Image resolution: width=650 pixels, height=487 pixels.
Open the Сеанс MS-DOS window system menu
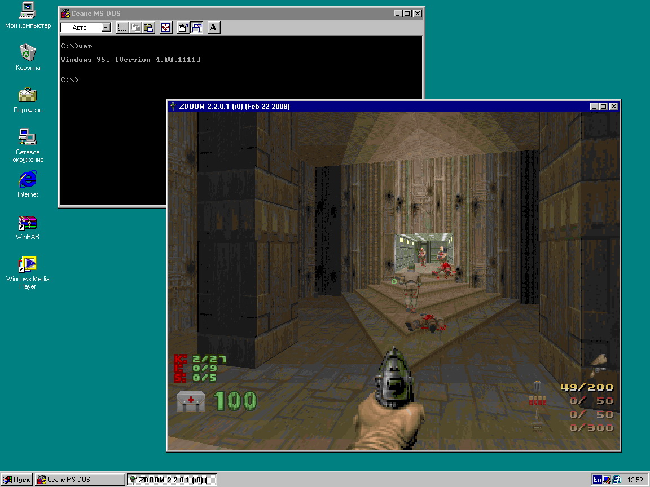[65, 13]
